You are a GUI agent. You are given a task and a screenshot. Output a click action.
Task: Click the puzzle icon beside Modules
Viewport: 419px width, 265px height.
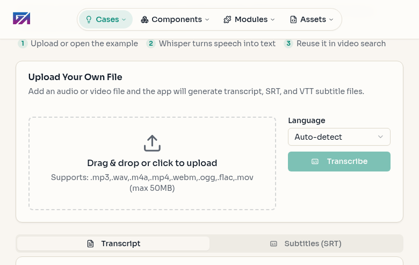(227, 19)
